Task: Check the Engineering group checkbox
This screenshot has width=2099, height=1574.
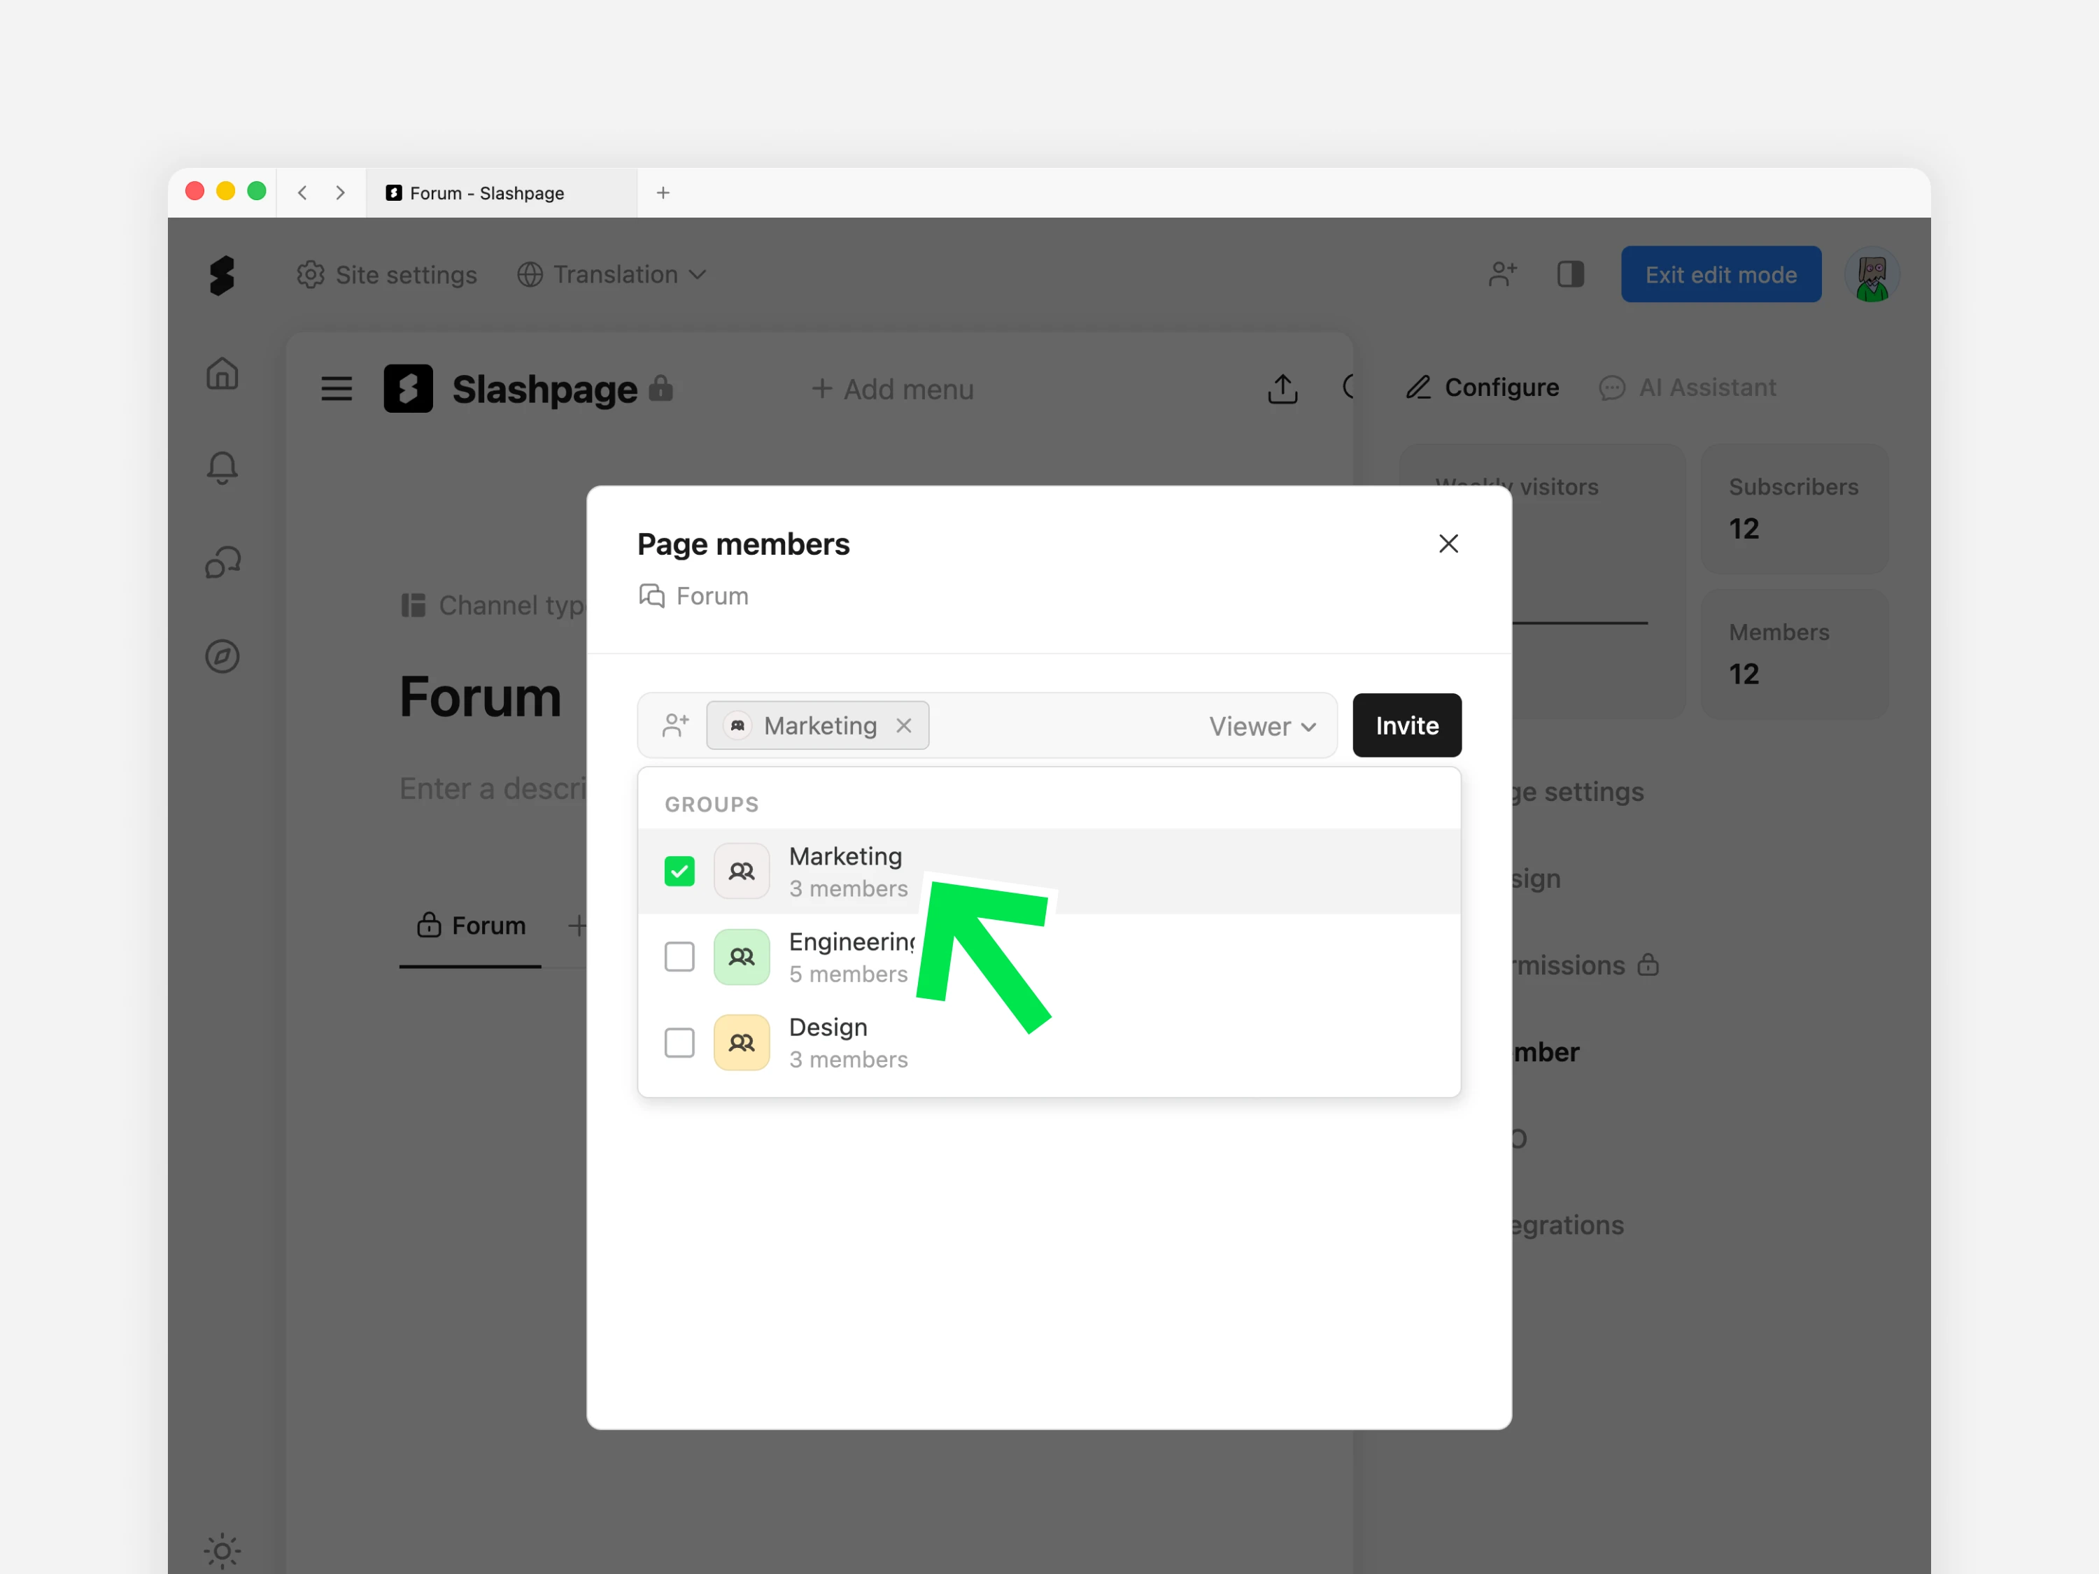Action: pos(679,956)
